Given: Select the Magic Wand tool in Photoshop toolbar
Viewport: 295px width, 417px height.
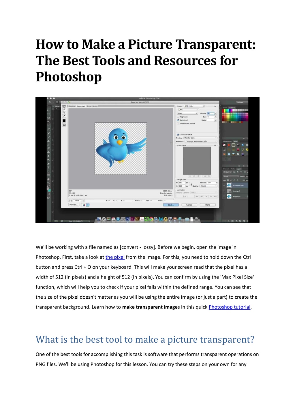Looking at the screenshot, I should coord(48,122).
